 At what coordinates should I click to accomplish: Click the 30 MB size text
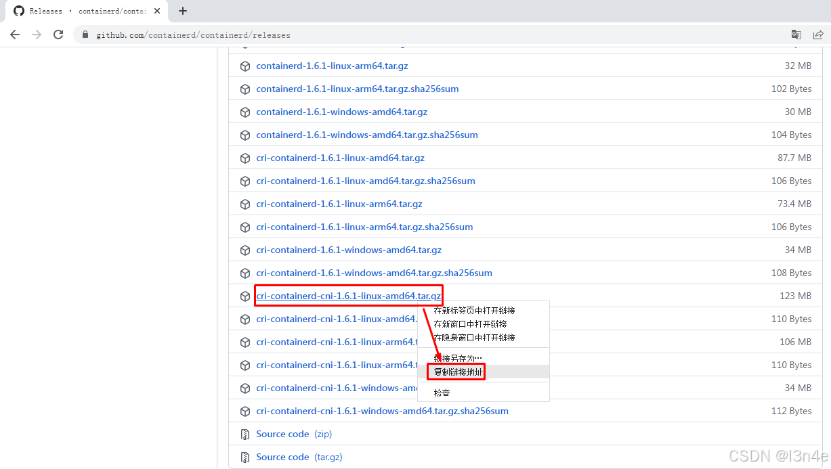(x=798, y=112)
